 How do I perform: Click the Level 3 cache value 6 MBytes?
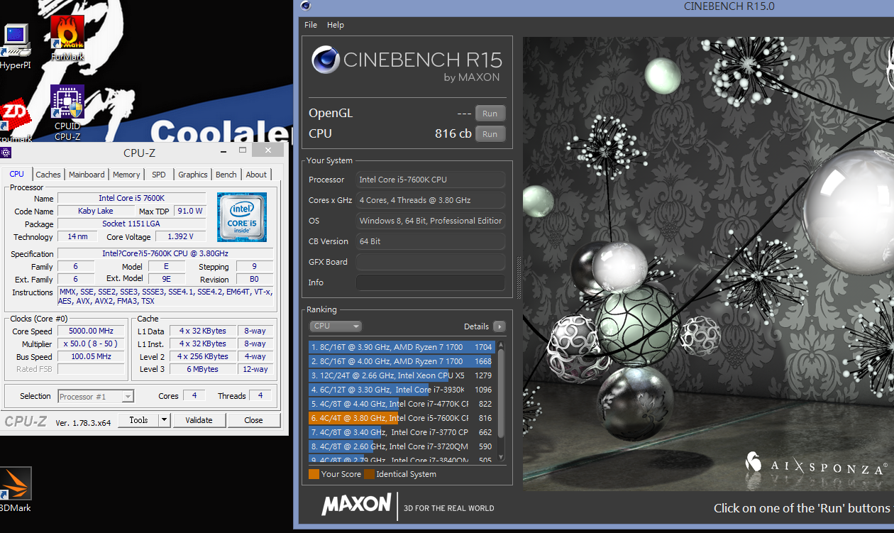point(203,370)
